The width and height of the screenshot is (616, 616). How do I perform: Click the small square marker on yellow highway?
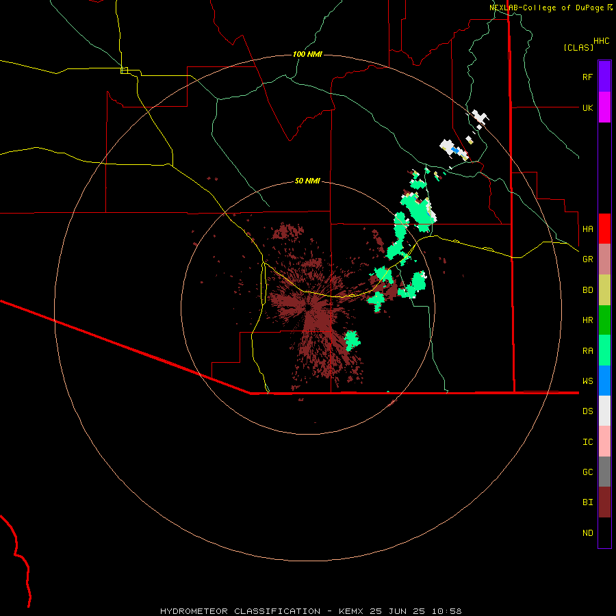pyautogui.click(x=124, y=70)
